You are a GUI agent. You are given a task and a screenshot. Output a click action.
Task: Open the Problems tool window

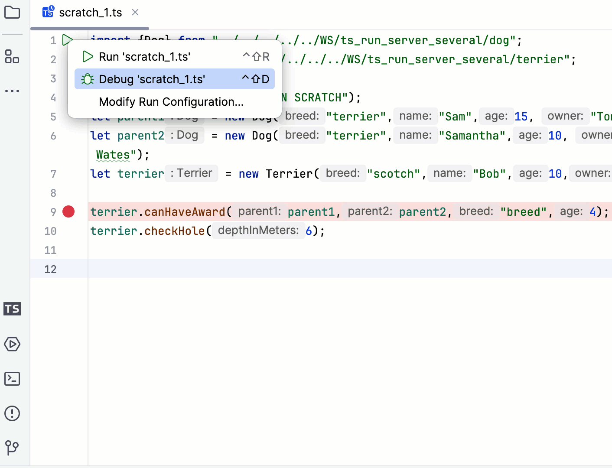pos(12,413)
